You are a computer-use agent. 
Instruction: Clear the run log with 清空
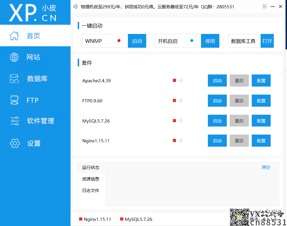(x=265, y=167)
